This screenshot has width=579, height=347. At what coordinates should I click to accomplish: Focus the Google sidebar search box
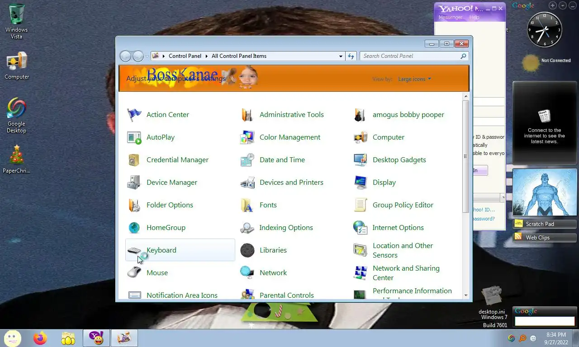point(545,321)
